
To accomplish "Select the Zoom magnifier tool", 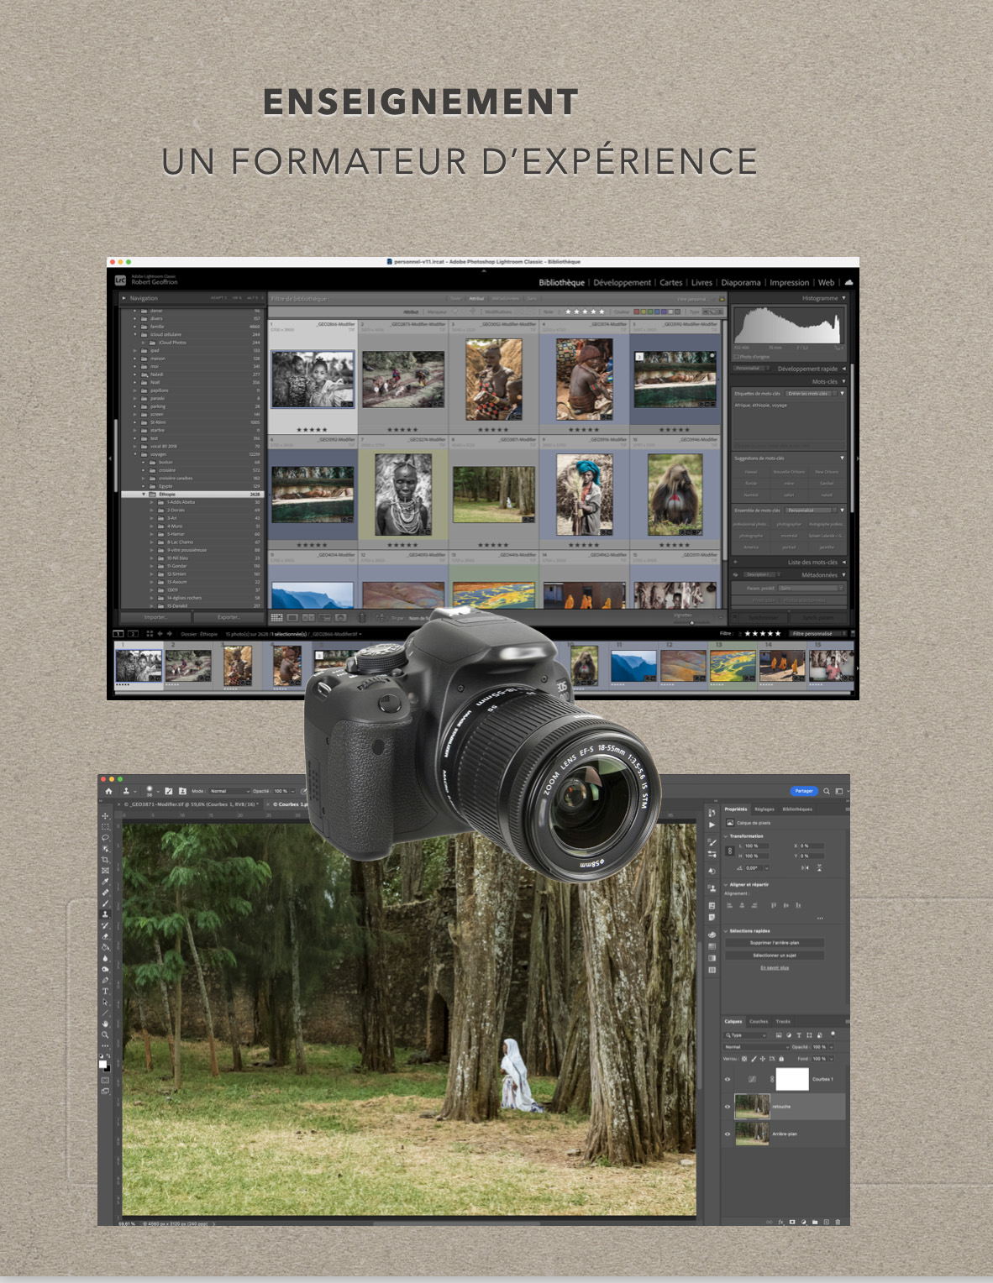I will [x=105, y=1034].
